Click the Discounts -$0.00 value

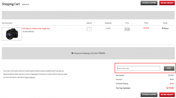pos(171,79)
